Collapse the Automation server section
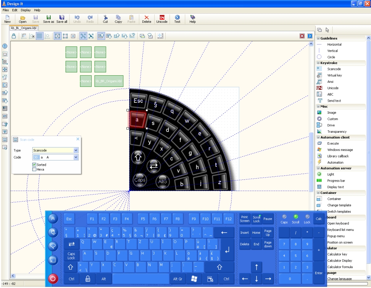 [318, 168]
